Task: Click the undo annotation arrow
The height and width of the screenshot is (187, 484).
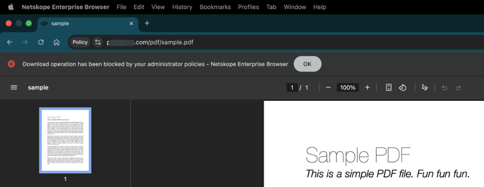Action: (x=444, y=88)
